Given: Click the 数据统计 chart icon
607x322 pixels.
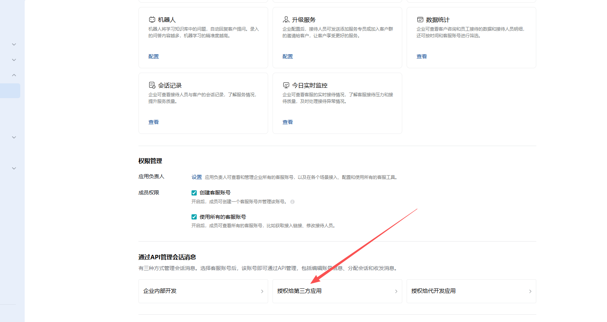Looking at the screenshot, I should [x=420, y=20].
